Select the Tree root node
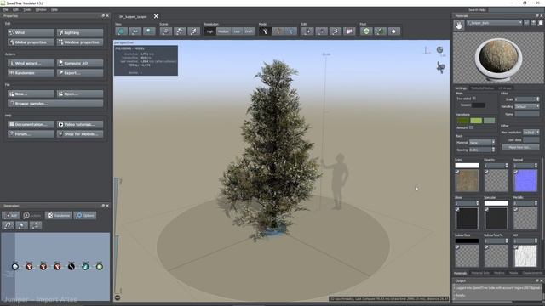The height and width of the screenshot is (306, 545). coord(15,266)
